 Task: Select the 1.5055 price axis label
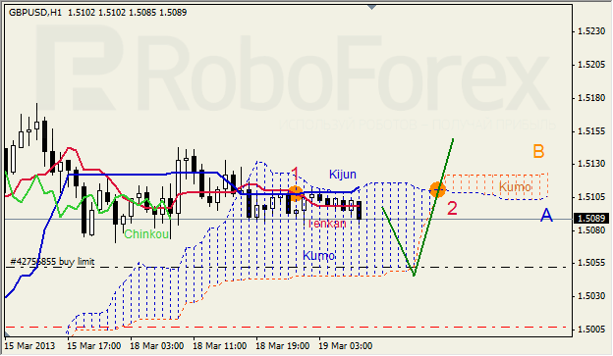click(x=591, y=263)
